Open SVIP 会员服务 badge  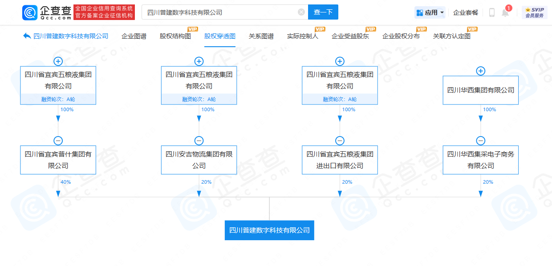[x=534, y=12]
